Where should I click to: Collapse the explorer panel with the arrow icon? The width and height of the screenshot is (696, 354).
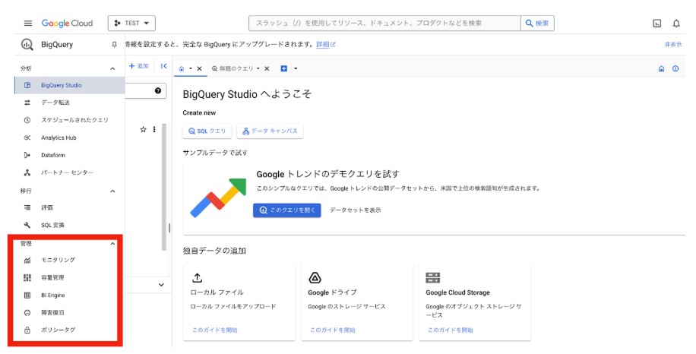click(x=163, y=67)
